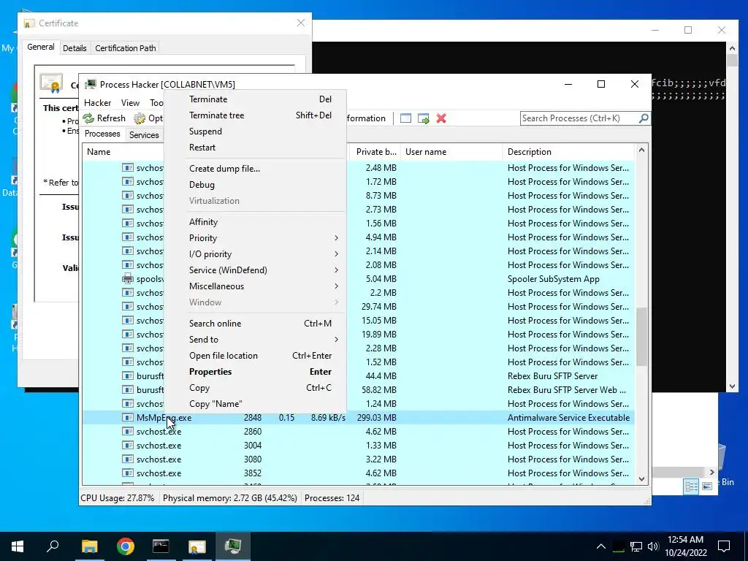The height and width of the screenshot is (561, 748).
Task: Click network icon in system tray
Action: click(x=636, y=546)
